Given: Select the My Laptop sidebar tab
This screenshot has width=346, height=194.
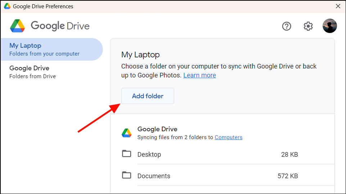Looking at the screenshot, I should [52, 49].
